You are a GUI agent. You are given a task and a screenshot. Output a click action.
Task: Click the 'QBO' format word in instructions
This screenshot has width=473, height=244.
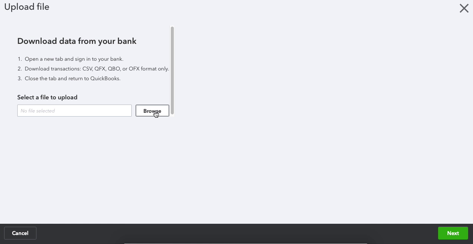pyautogui.click(x=114, y=69)
